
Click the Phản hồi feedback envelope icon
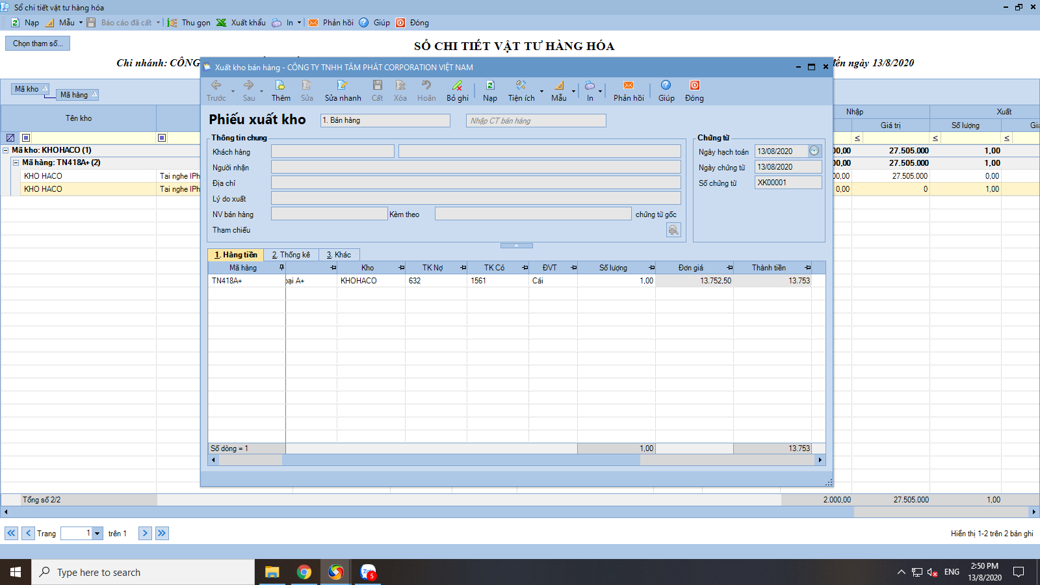point(628,86)
